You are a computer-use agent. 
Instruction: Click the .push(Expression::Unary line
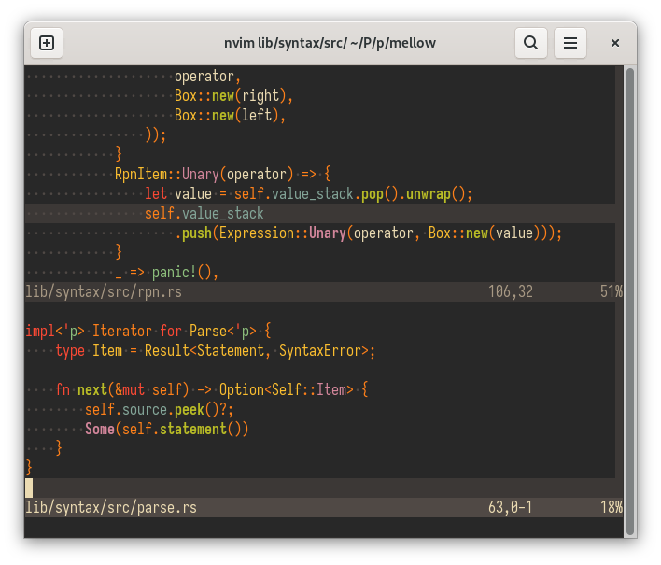pyautogui.click(x=368, y=233)
